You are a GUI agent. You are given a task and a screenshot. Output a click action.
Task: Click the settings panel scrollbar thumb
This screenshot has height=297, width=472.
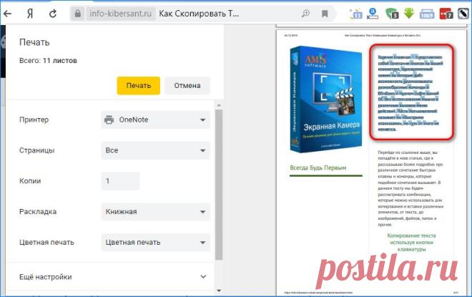(219, 185)
